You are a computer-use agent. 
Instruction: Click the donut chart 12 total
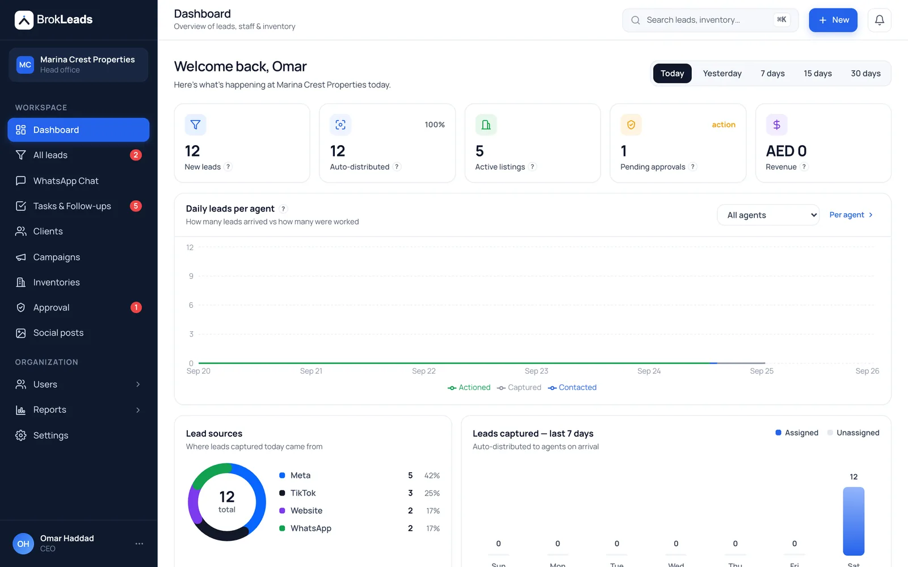227,502
